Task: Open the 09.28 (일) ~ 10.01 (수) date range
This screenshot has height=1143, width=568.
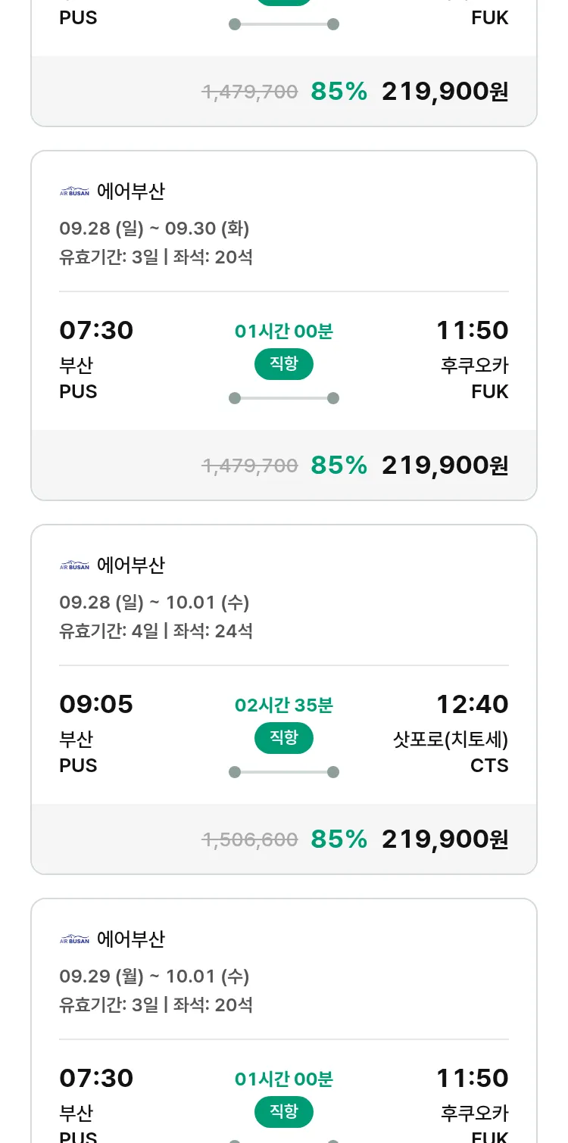Action: click(x=154, y=603)
